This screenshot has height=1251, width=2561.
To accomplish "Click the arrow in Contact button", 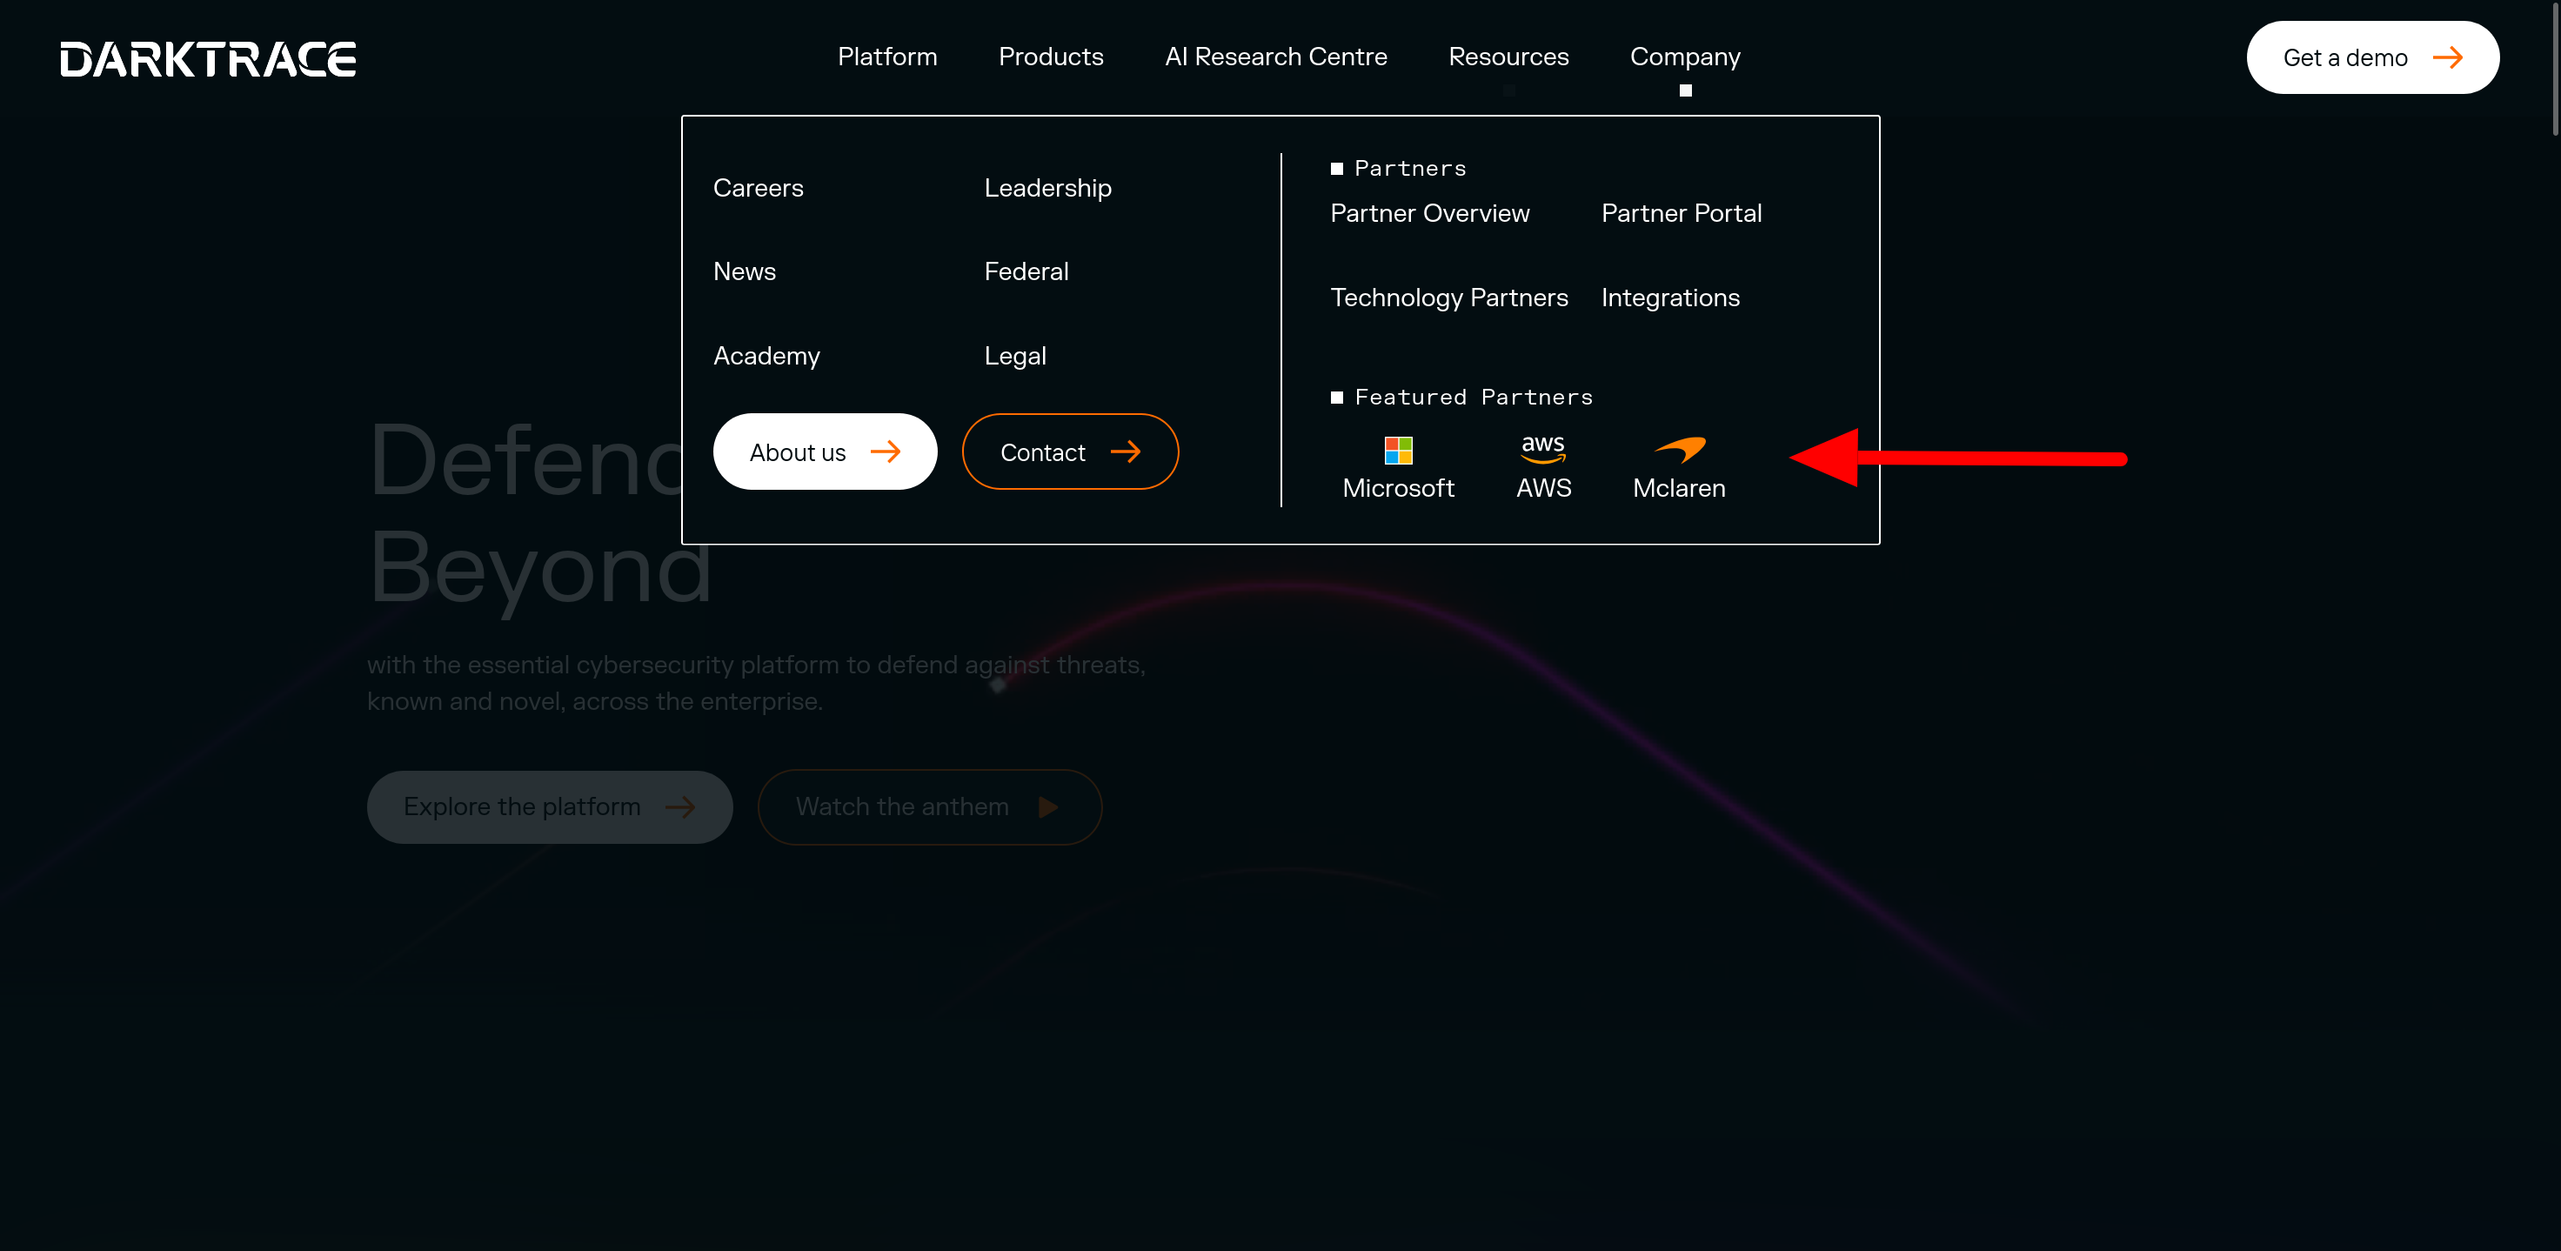I will tap(1126, 452).
